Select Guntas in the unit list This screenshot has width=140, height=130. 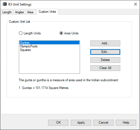49,43
